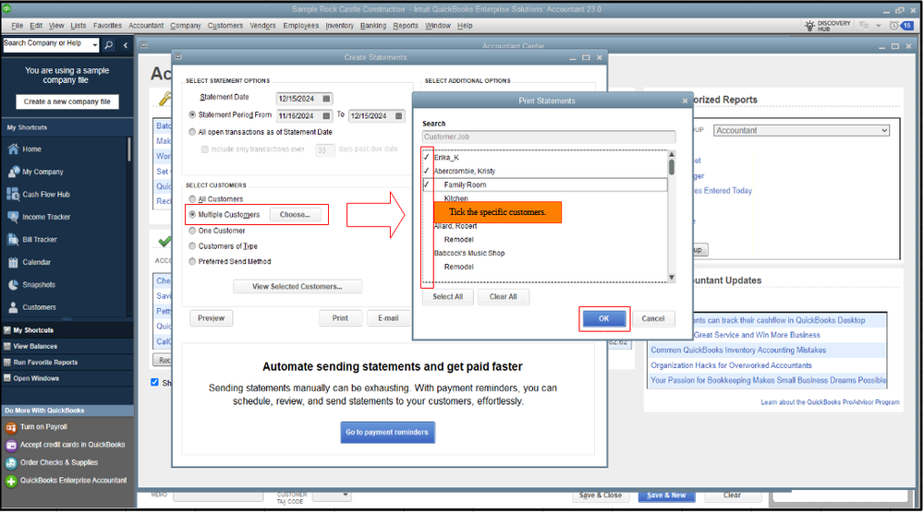Open Cash Flow Hub shortcut icon
The height and width of the screenshot is (512, 923).
13,194
